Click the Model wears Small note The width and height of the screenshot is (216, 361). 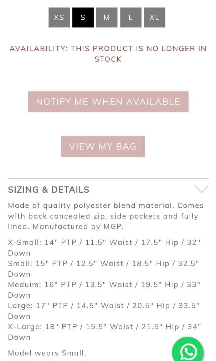[x=47, y=353]
